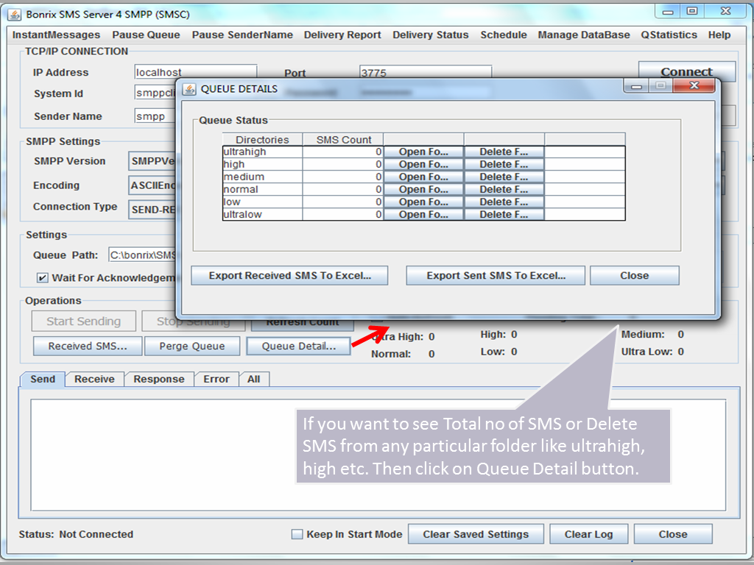Screen dimensions: 754x565
Task: Open Folder for ultralow directory
Action: tap(423, 214)
